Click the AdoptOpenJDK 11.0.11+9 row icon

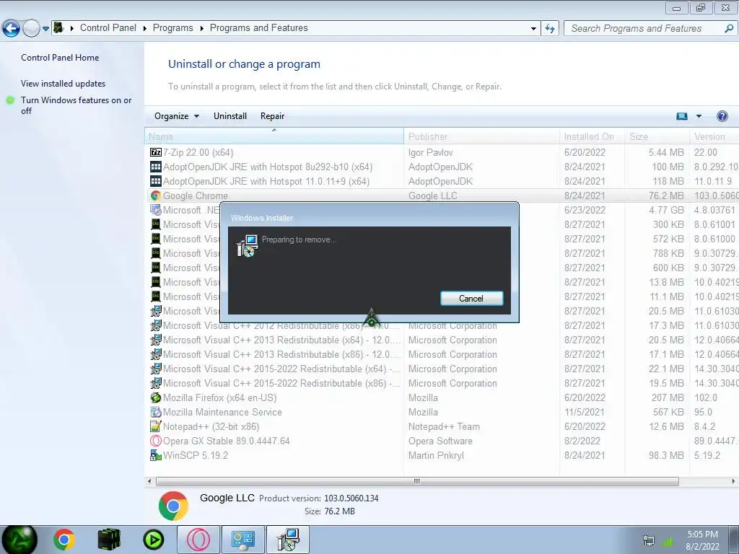pyautogui.click(x=156, y=181)
